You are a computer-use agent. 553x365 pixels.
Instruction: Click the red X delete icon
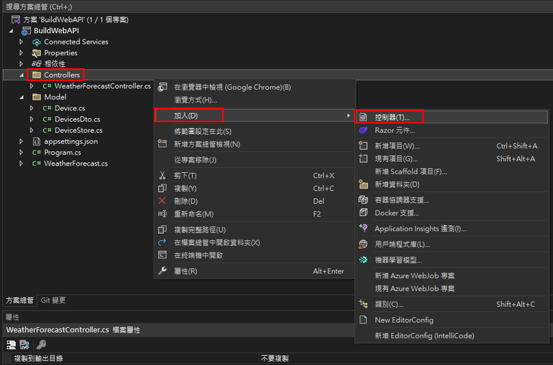(x=162, y=201)
